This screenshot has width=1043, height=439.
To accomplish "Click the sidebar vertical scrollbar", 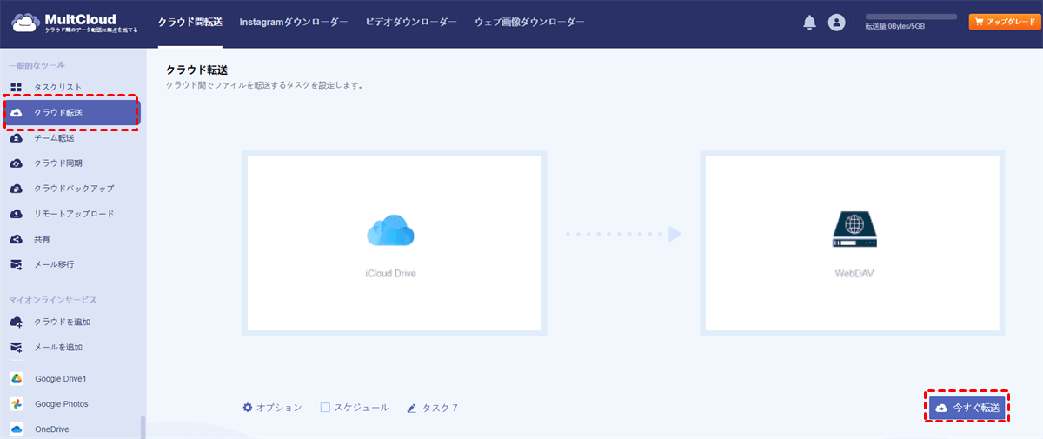I will [143, 428].
